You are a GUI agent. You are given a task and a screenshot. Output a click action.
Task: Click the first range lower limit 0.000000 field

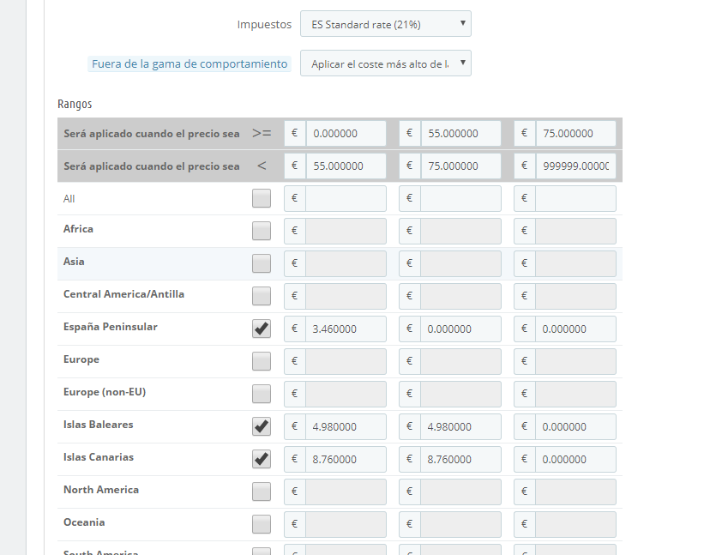tap(346, 134)
